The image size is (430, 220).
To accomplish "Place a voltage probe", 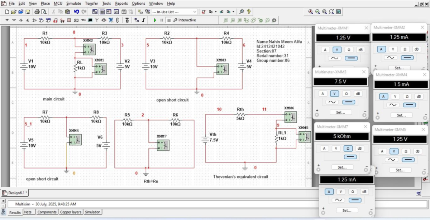I will [x=226, y=20].
